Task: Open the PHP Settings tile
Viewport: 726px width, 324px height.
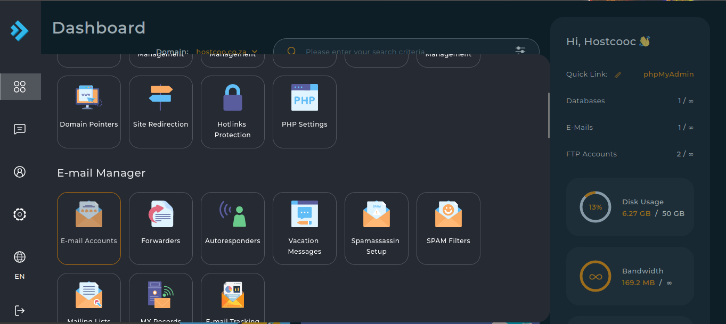Action: 305,112
